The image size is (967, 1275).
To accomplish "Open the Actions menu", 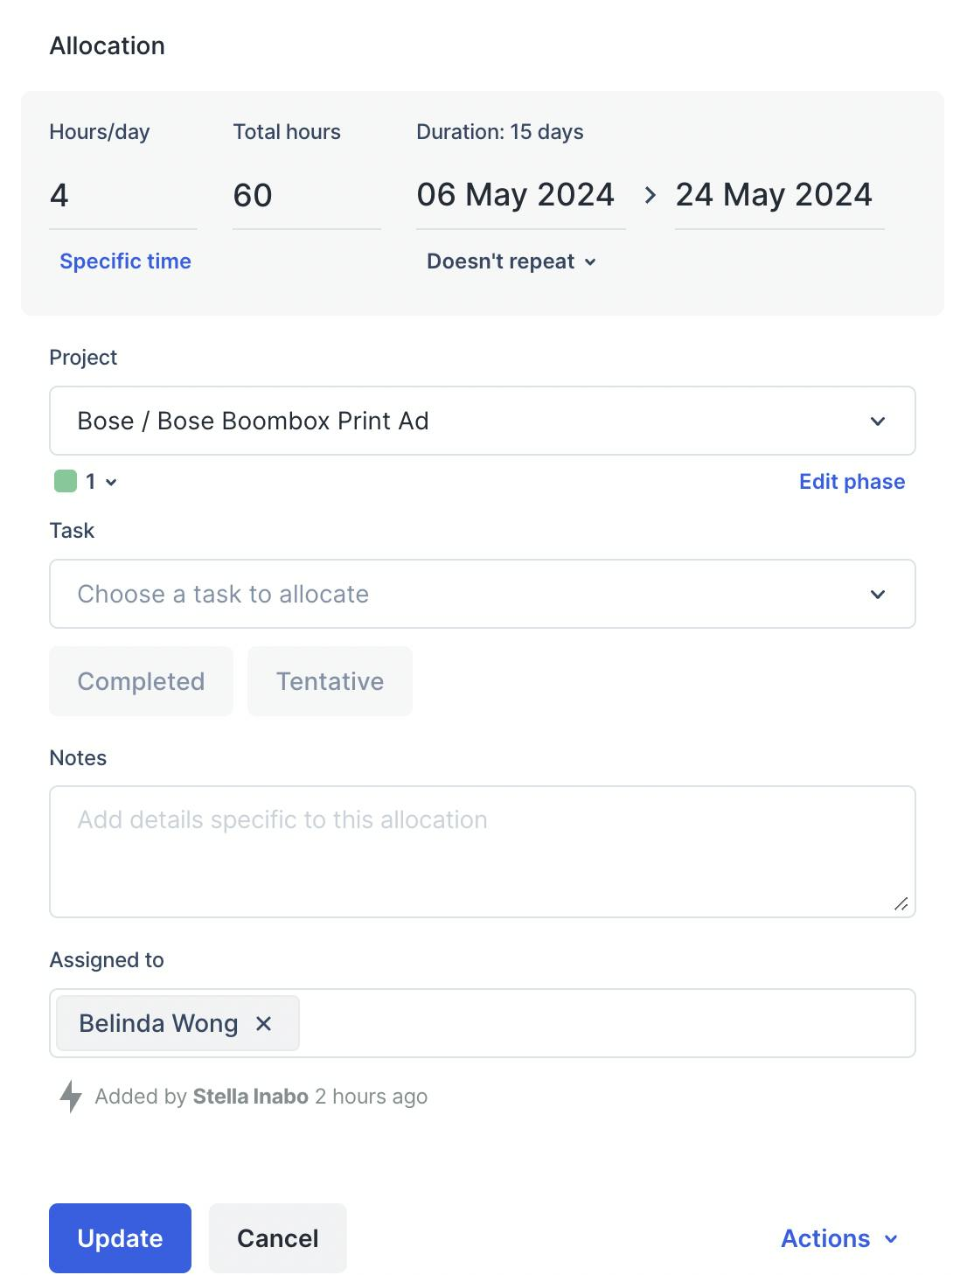I will [838, 1238].
